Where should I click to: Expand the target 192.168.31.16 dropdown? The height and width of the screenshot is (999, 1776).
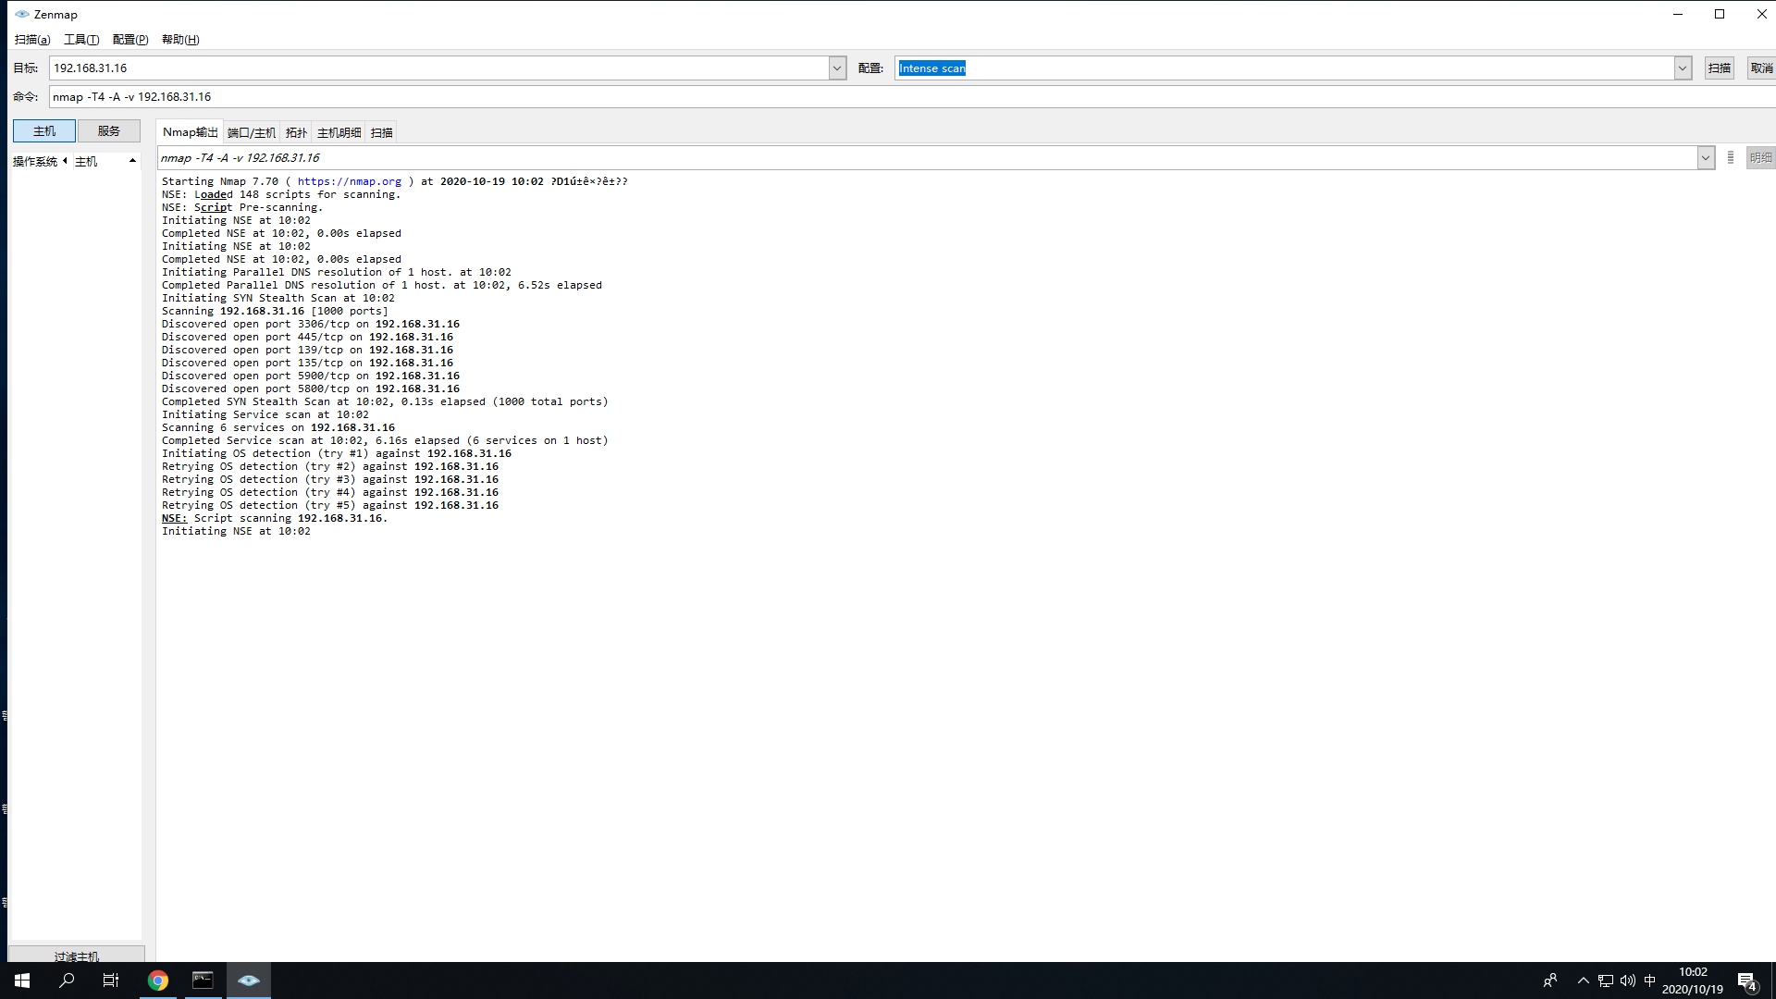pyautogui.click(x=837, y=68)
